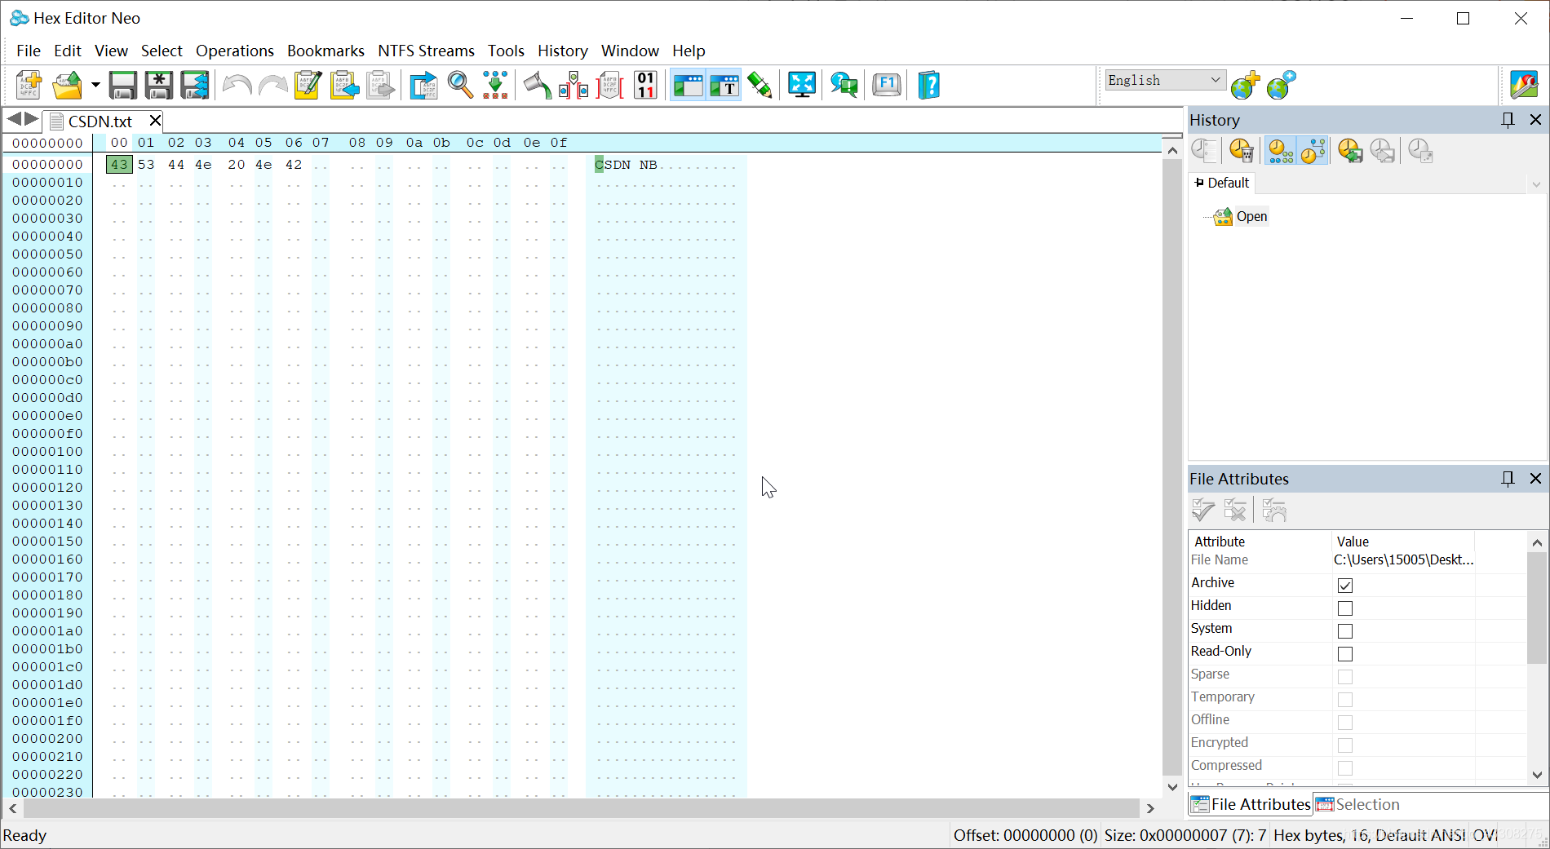Viewport: 1550px width, 849px height.
Task: Click the Paste clipboard icon
Action: 344,85
